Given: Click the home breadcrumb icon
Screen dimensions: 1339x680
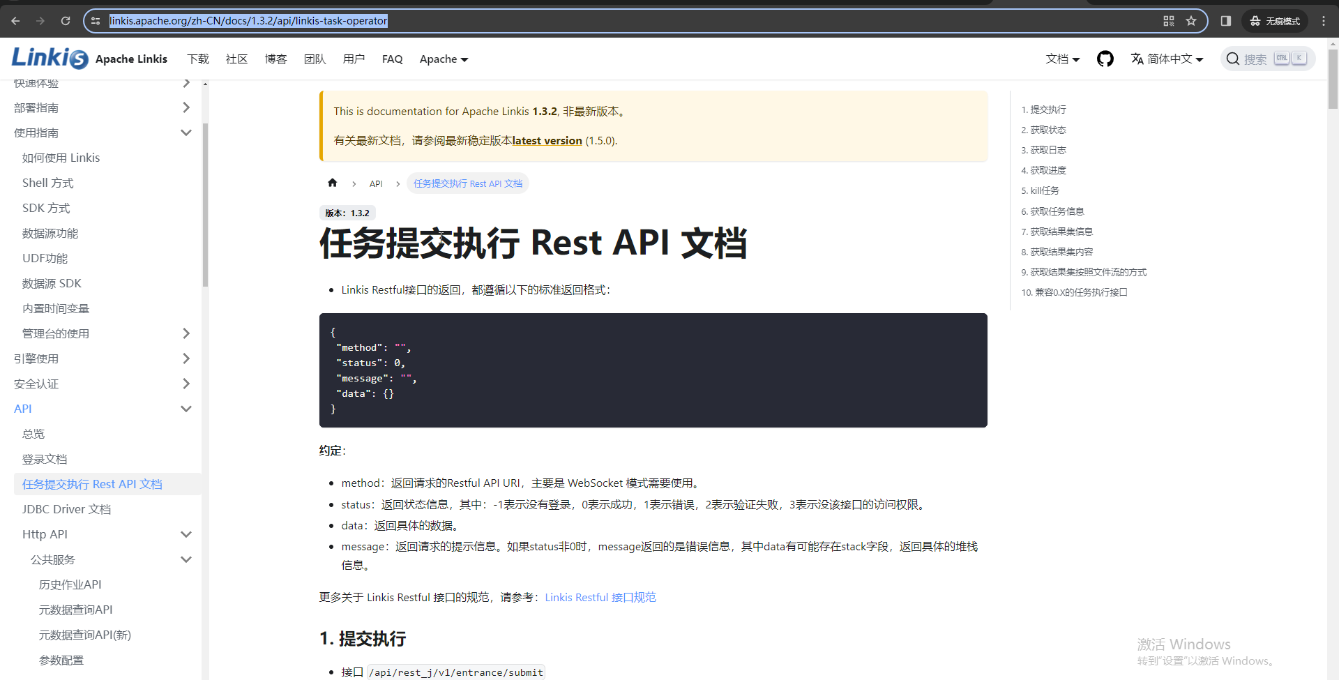Looking at the screenshot, I should pyautogui.click(x=333, y=183).
